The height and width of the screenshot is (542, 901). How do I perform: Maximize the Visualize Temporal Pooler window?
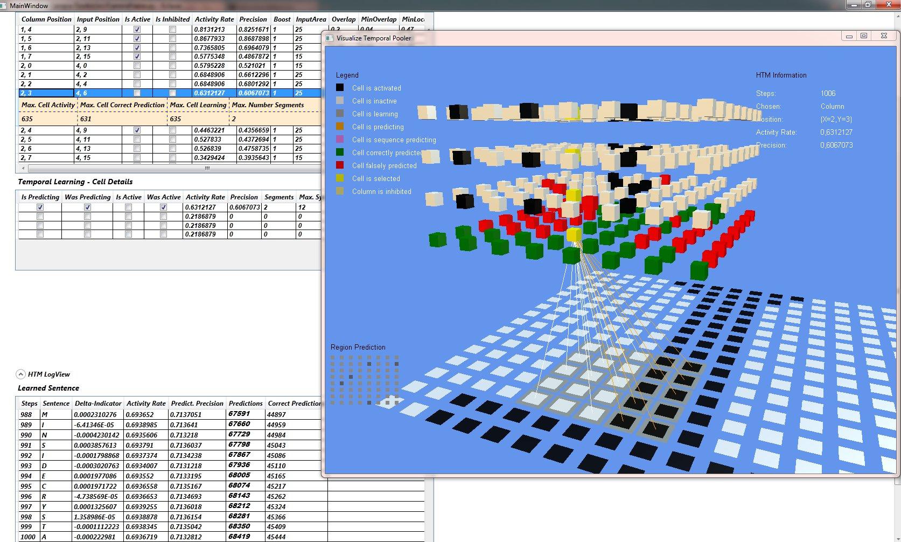(864, 36)
